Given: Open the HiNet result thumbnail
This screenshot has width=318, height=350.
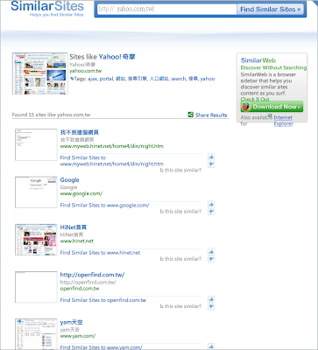Looking at the screenshot, I should point(36,240).
